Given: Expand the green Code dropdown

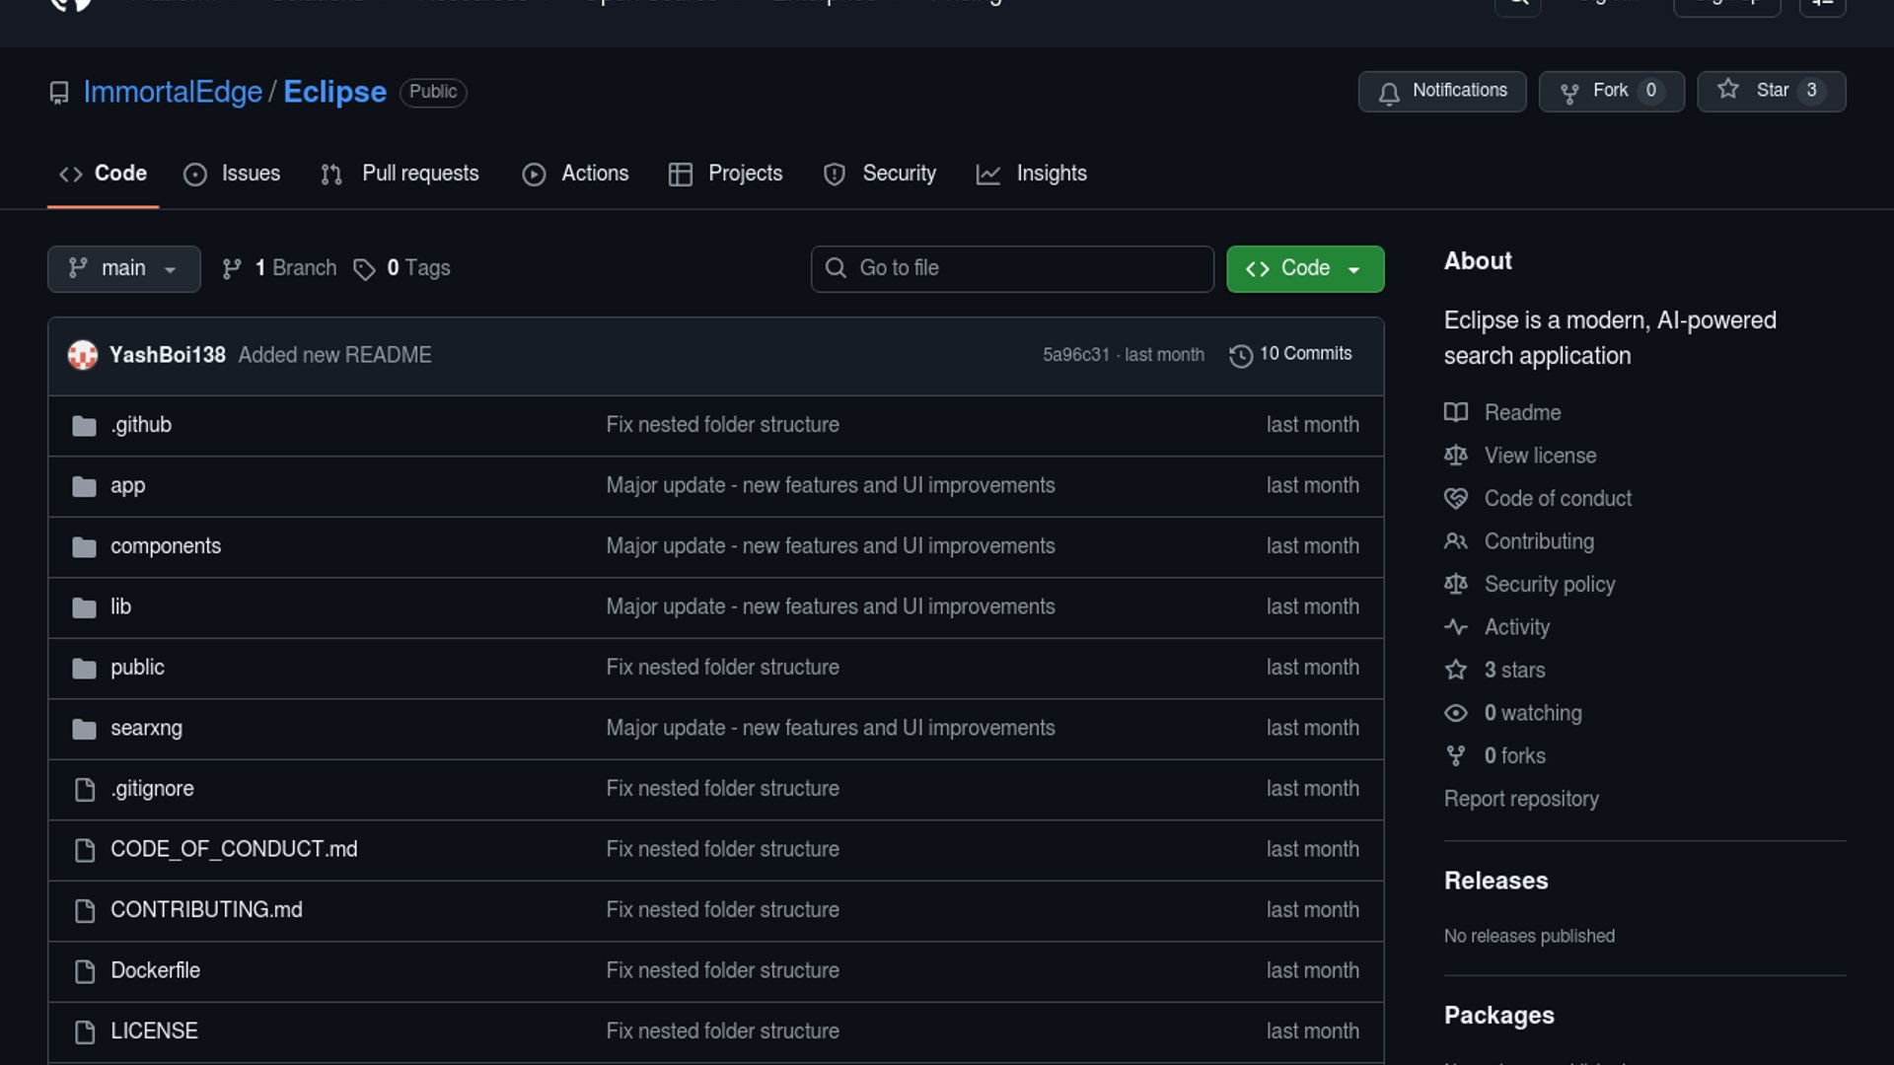Looking at the screenshot, I should point(1304,268).
